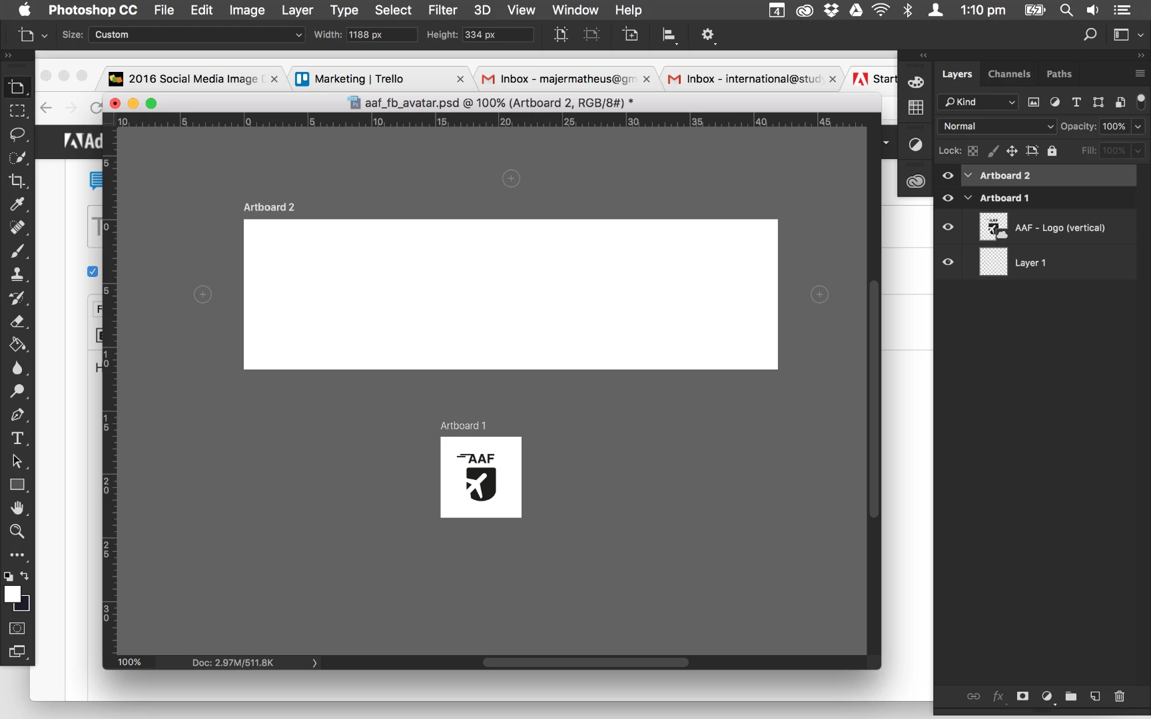Open the layer filter Kind dropdown
Screen dimensions: 1151x719
[x=978, y=102]
